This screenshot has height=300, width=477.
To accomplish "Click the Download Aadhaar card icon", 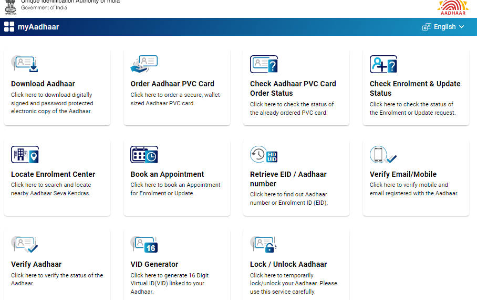I will [x=24, y=64].
